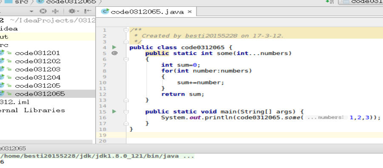Image resolution: width=383 pixels, height=168 pixels.
Task: Select External Libraries node
Action: (x=32, y=110)
